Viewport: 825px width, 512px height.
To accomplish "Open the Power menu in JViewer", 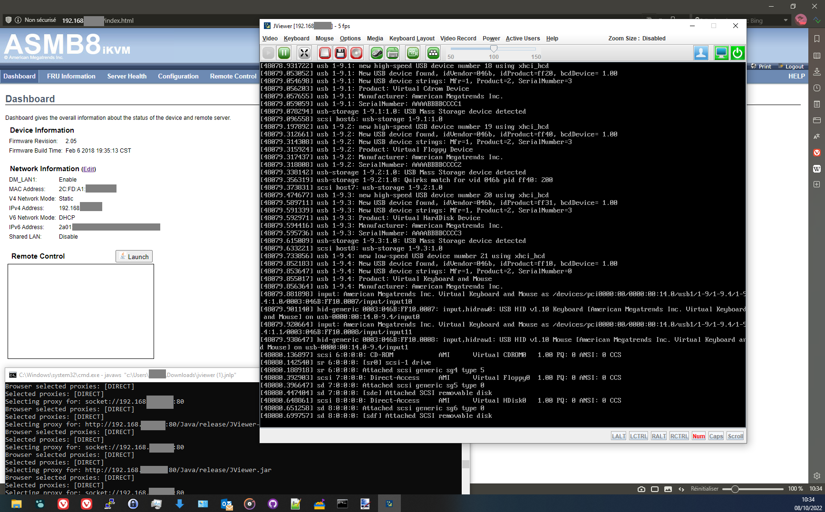I will (491, 39).
